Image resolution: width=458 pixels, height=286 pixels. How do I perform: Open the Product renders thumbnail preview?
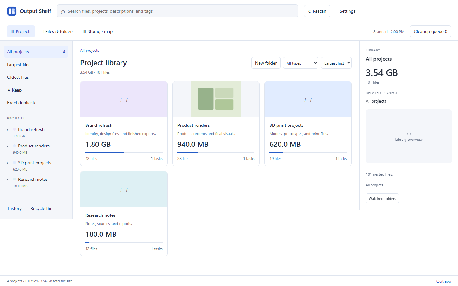tap(216, 99)
